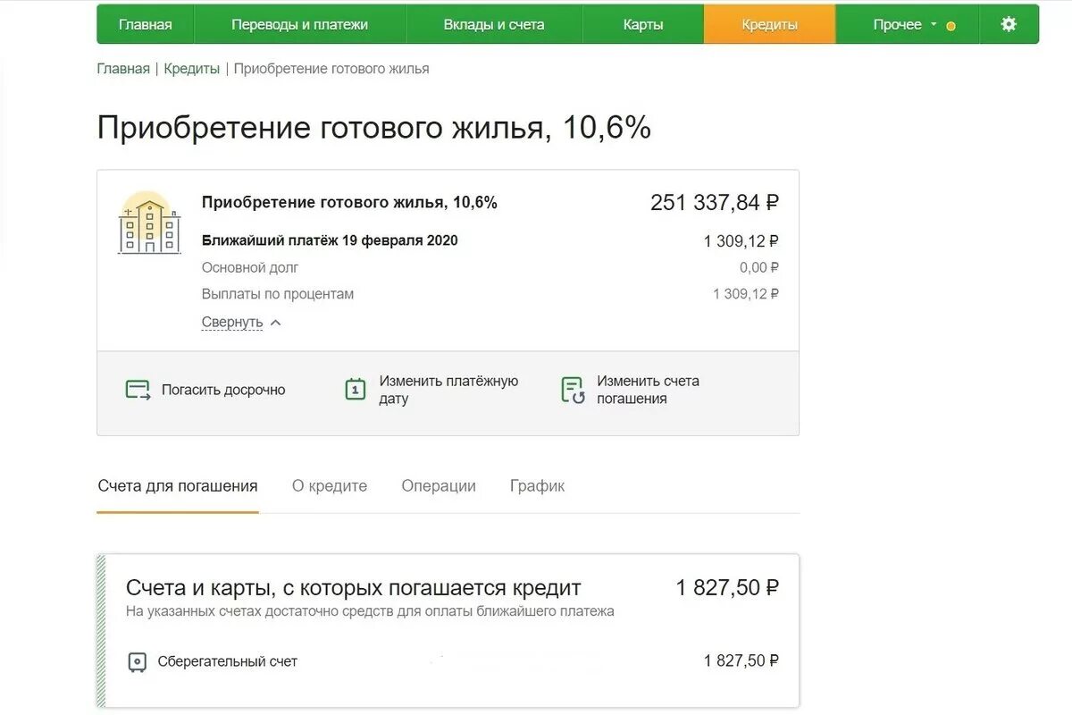Click Кредиты breadcrumb link

(x=191, y=69)
